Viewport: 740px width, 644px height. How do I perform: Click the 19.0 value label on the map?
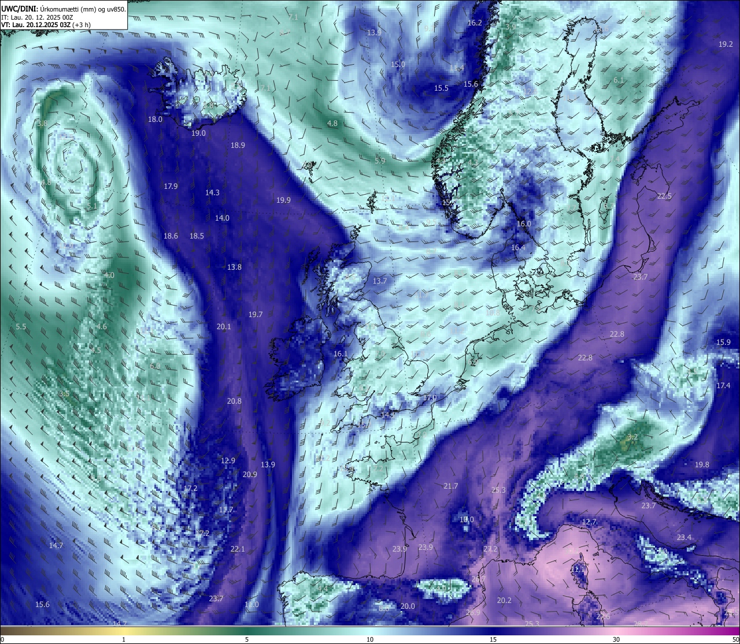[x=198, y=133]
